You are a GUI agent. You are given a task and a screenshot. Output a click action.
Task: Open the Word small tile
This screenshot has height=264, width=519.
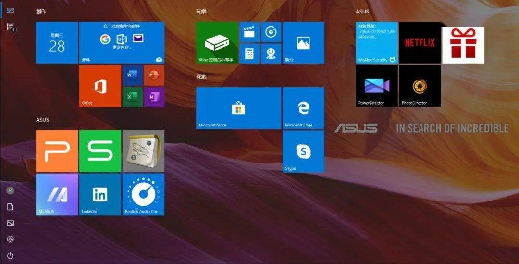coord(133,75)
